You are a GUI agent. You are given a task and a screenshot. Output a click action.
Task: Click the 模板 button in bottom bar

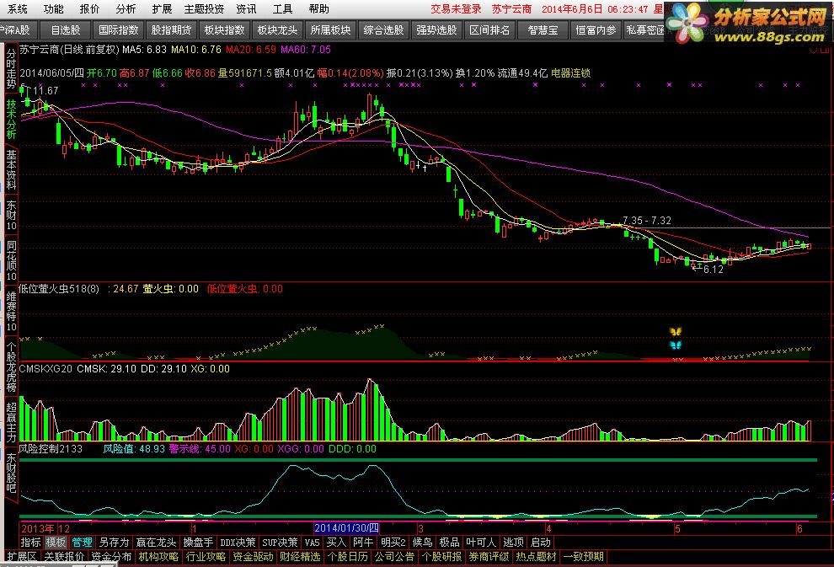[56, 543]
